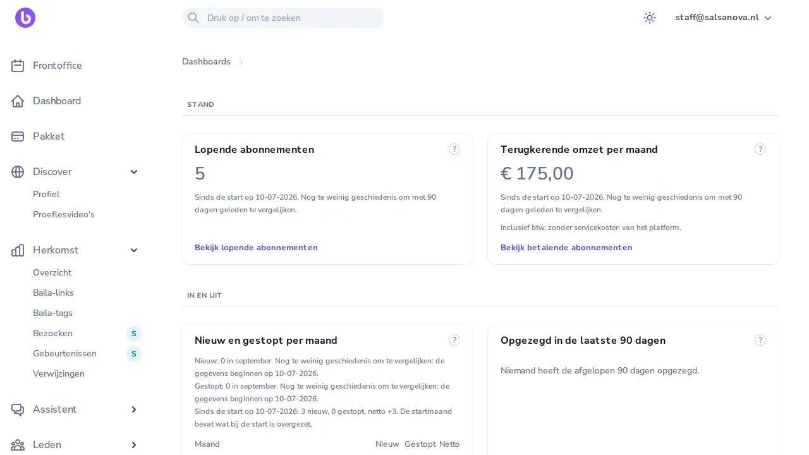The width and height of the screenshot is (809, 455).
Task: Click the Herkomst bar chart icon
Action: 18,250
